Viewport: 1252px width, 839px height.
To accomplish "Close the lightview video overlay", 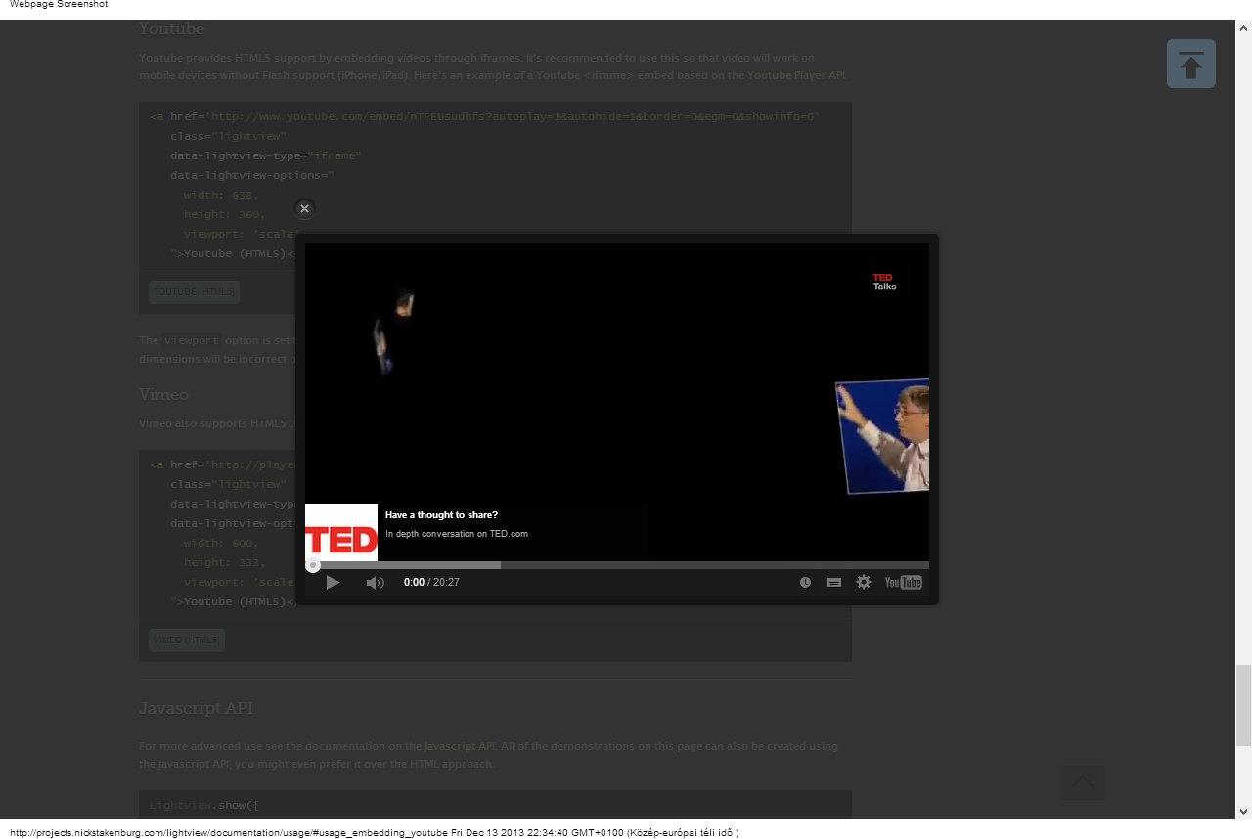I will point(304,208).
